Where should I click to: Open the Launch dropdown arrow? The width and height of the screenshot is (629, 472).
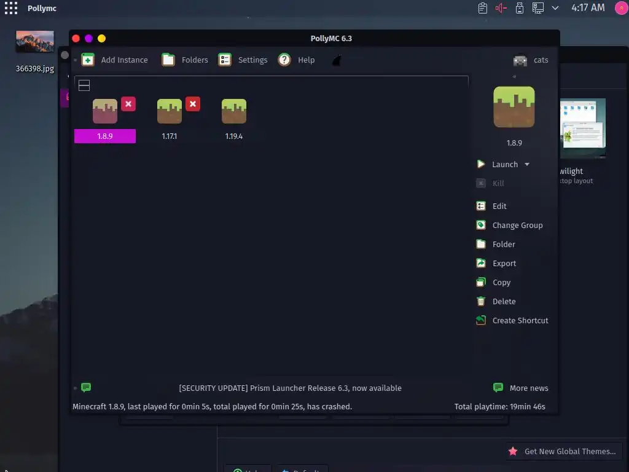coord(527,164)
